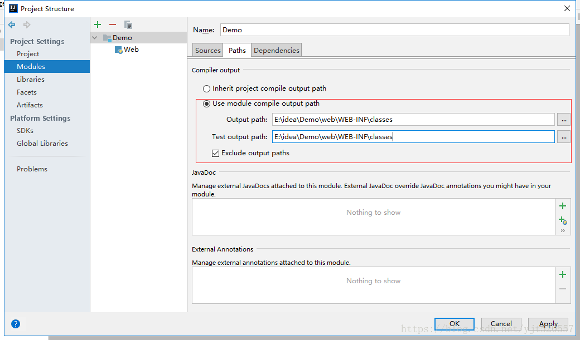
Task: Click the IntelliJ logo in title bar
Action: pyautogui.click(x=13, y=8)
